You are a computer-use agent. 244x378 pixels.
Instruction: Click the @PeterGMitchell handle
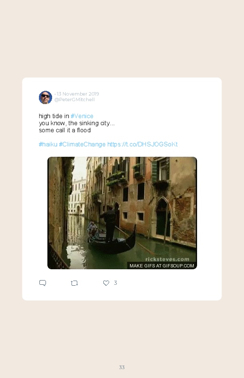point(75,100)
